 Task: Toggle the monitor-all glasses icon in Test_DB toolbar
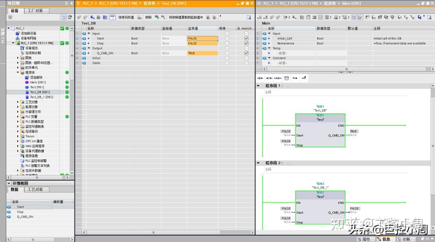click(112, 17)
